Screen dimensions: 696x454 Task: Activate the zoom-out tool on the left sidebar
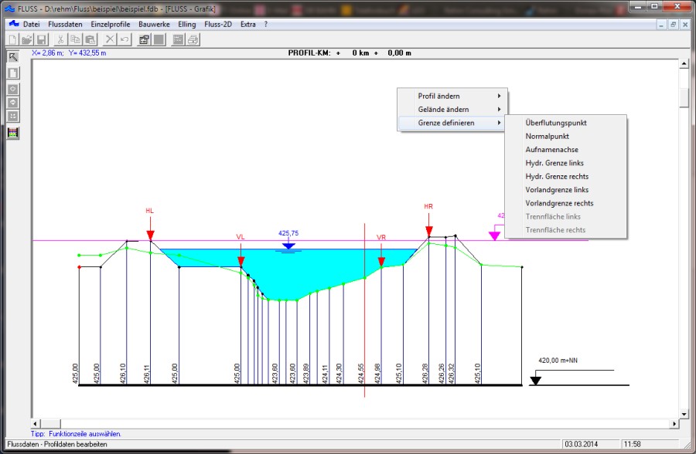(11, 102)
